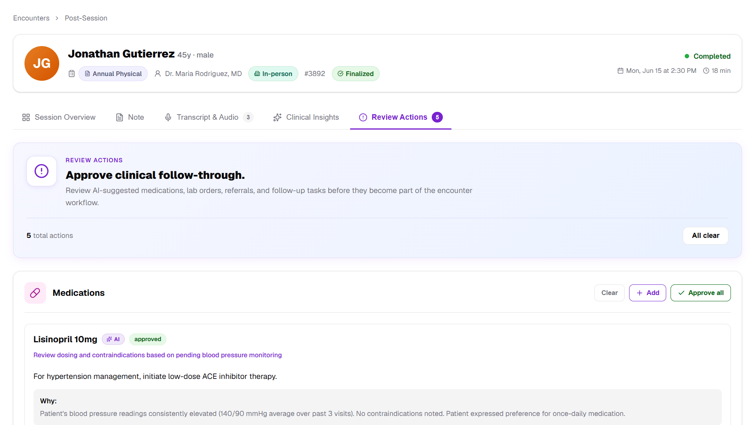Clear the Medications section
Viewport: 755px width, 425px height.
609,293
